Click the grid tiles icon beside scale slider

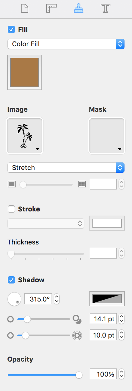click(82, 184)
